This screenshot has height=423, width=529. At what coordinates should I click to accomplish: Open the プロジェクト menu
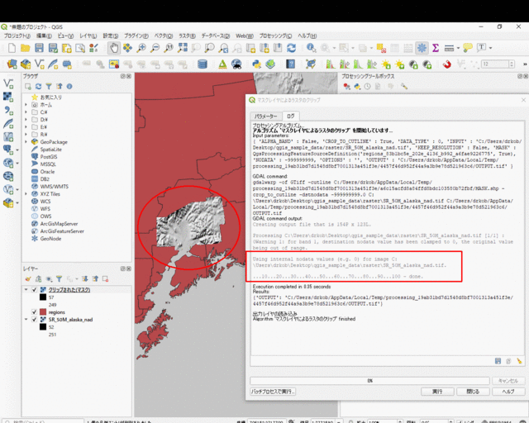click(x=17, y=36)
